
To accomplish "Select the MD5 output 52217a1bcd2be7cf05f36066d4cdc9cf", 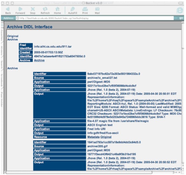I will 112,86.
